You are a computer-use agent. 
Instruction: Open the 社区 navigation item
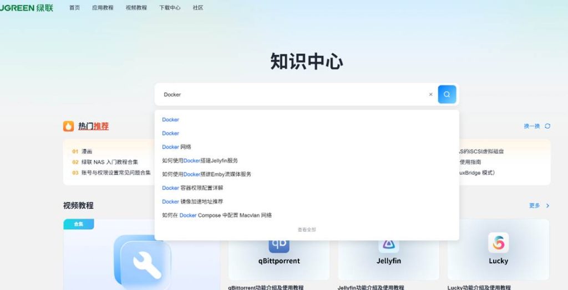click(198, 8)
